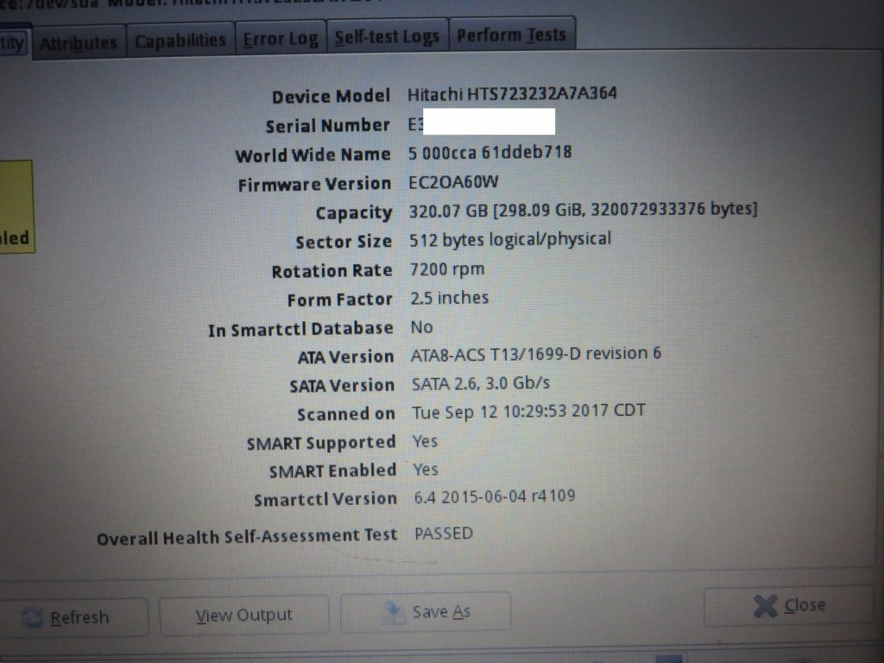Select ATA version ATA8-ACS T13/1699-D revision 6
The height and width of the screenshot is (663, 884).
[535, 355]
